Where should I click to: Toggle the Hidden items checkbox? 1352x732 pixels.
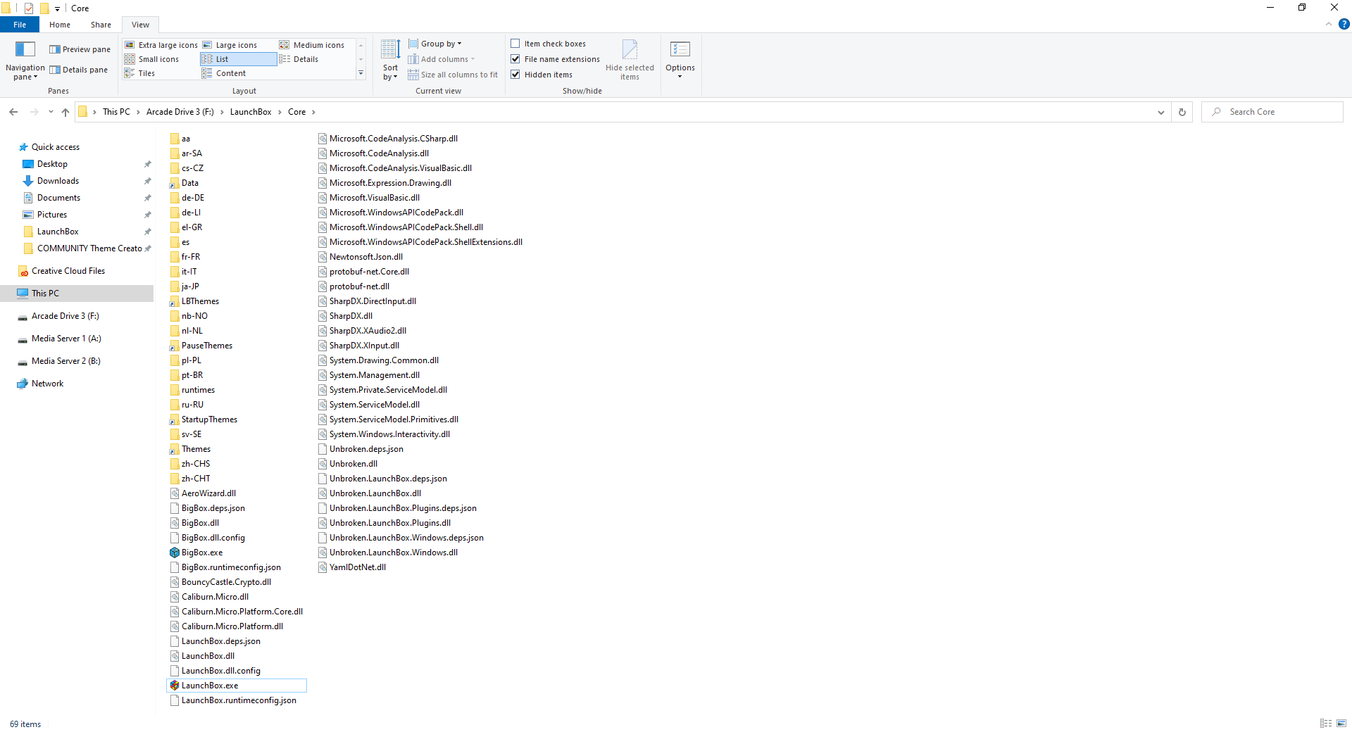(515, 75)
